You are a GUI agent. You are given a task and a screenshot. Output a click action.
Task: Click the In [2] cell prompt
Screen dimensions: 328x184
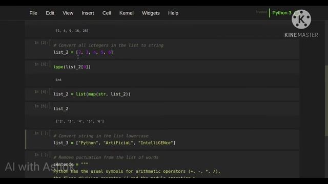(42, 43)
